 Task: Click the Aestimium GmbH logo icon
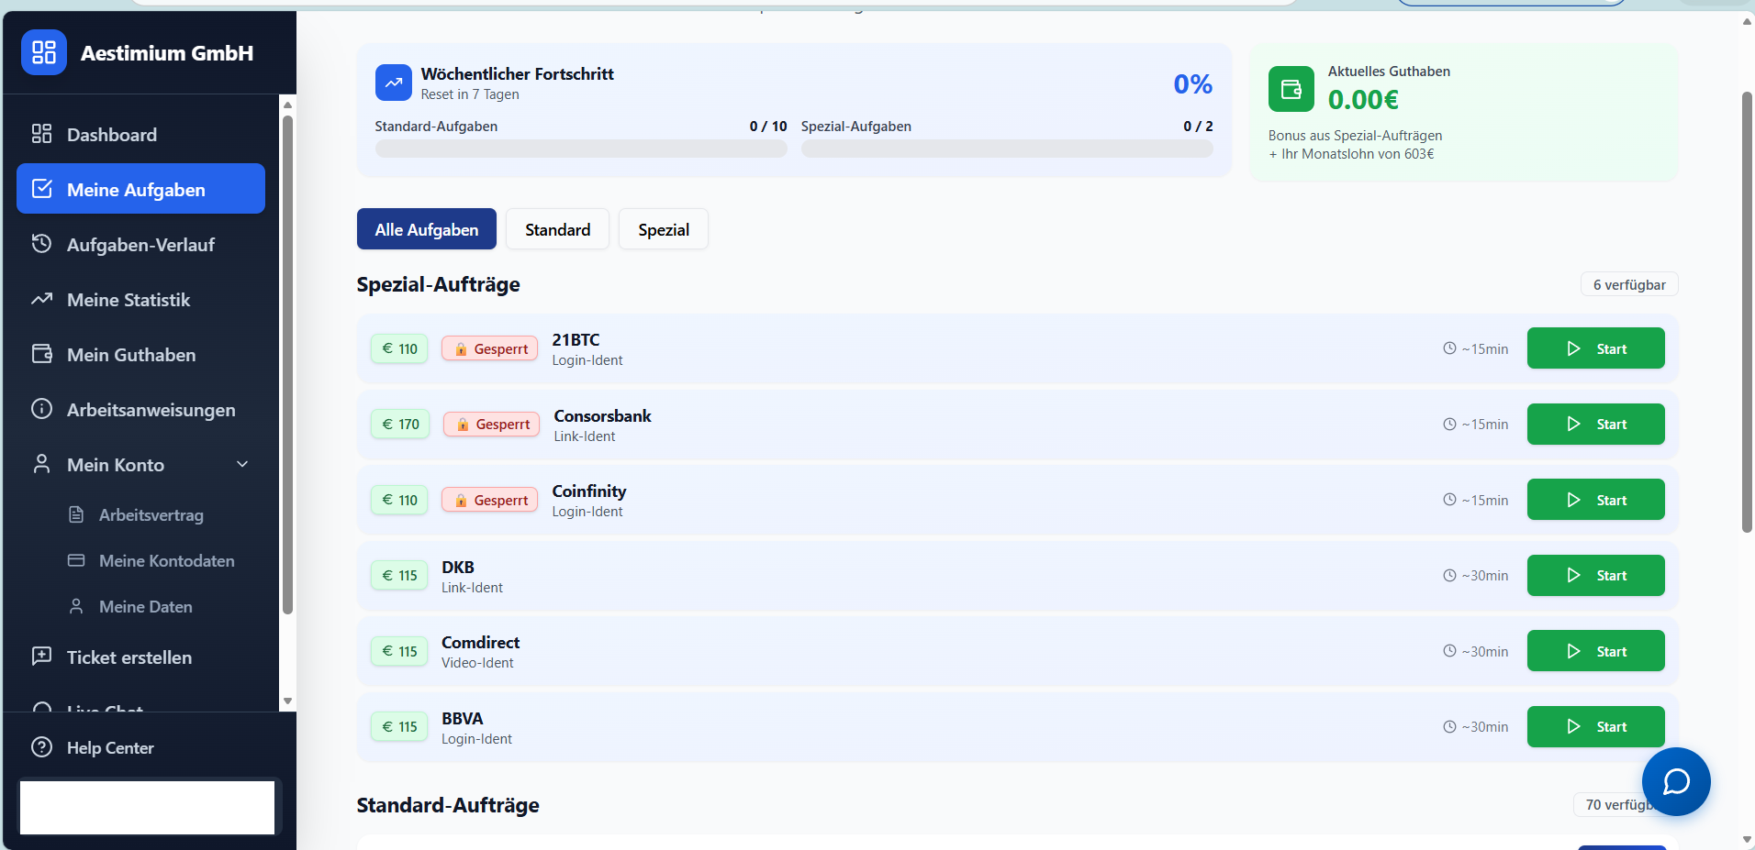tap(44, 52)
